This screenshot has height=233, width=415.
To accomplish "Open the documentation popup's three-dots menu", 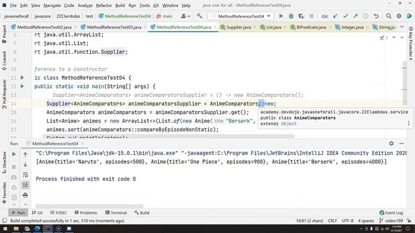I will pyautogui.click(x=409, y=123).
